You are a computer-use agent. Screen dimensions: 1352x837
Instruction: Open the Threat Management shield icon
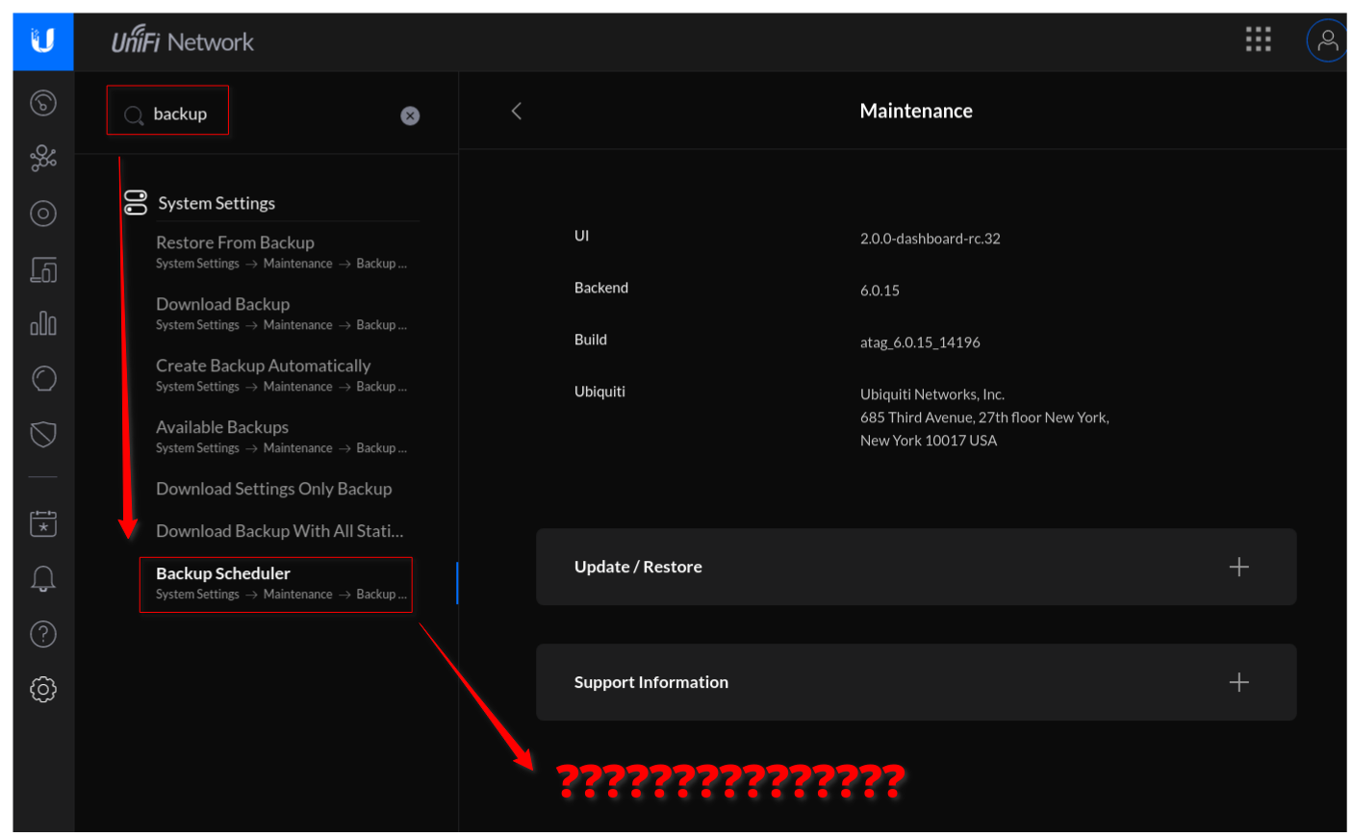[x=43, y=435]
